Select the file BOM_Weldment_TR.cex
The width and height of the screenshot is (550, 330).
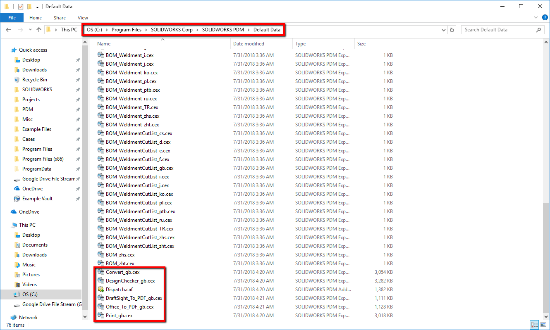[131, 107]
